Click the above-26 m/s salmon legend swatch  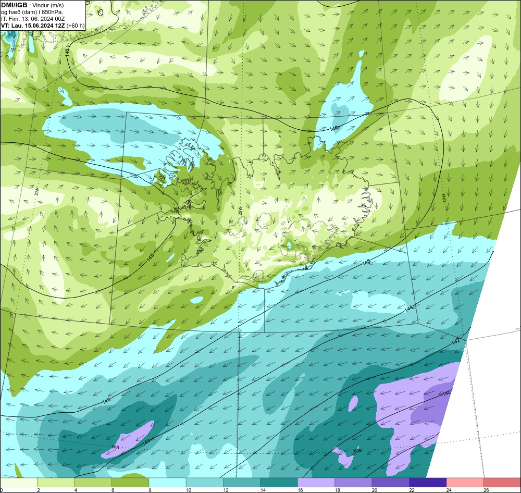(x=502, y=483)
